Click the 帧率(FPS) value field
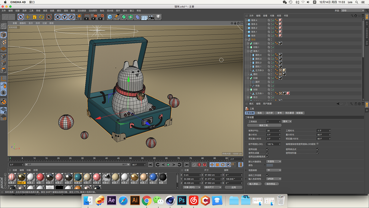 (273, 131)
